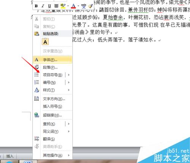This screenshot has width=190, height=163.
Task: Toggle italic in the mini toolbar
Action: (x=43, y=6)
